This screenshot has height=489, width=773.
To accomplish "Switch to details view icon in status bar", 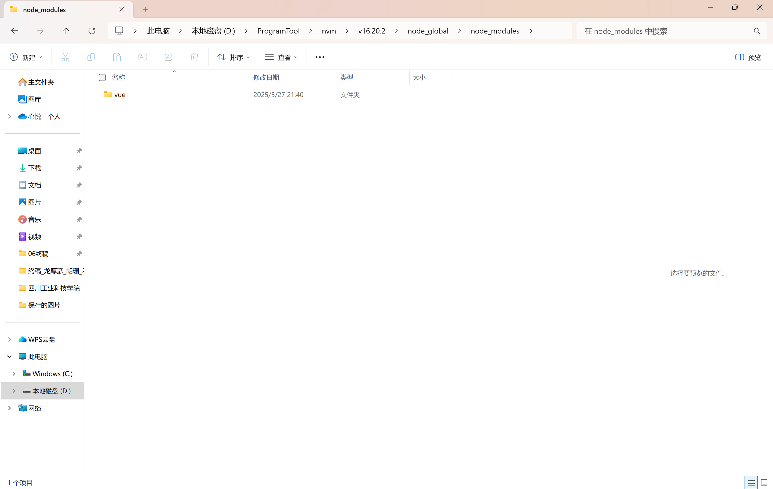I will [751, 482].
